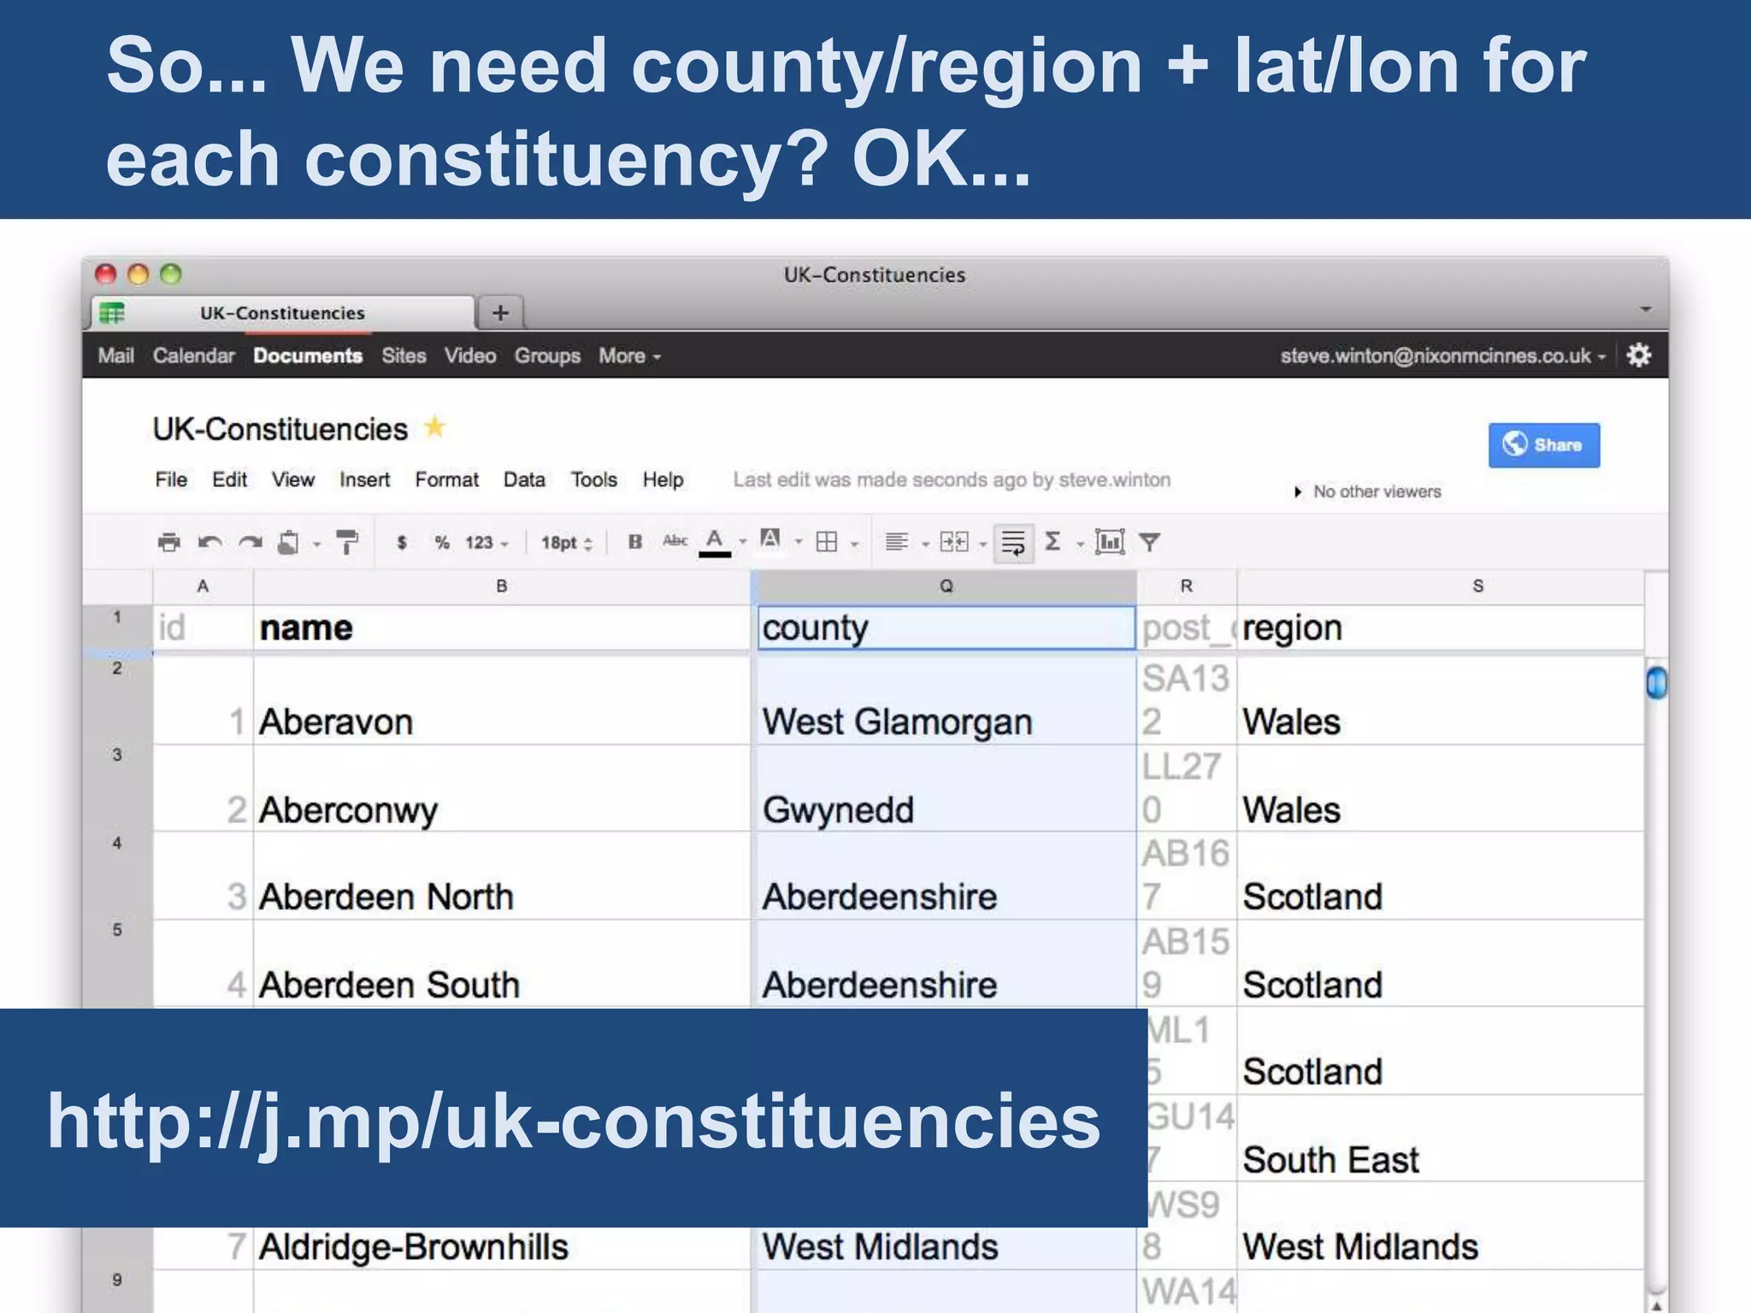The width and height of the screenshot is (1751, 1313).
Task: Open the Data menu
Action: 524,480
